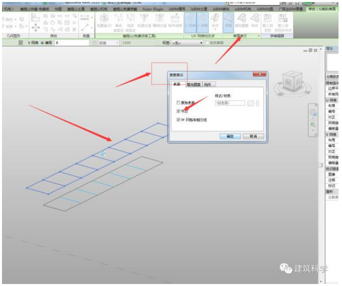Screen dimensions: 342x286
Task: Click the 构件 ribbon button
Action: pyautogui.click(x=255, y=20)
